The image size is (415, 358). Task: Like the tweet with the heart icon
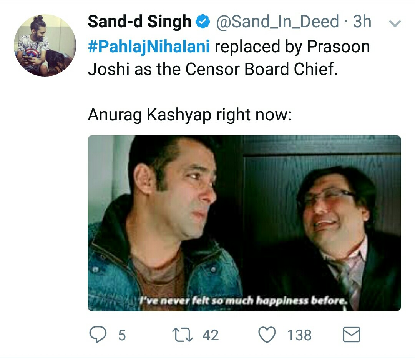click(268, 335)
